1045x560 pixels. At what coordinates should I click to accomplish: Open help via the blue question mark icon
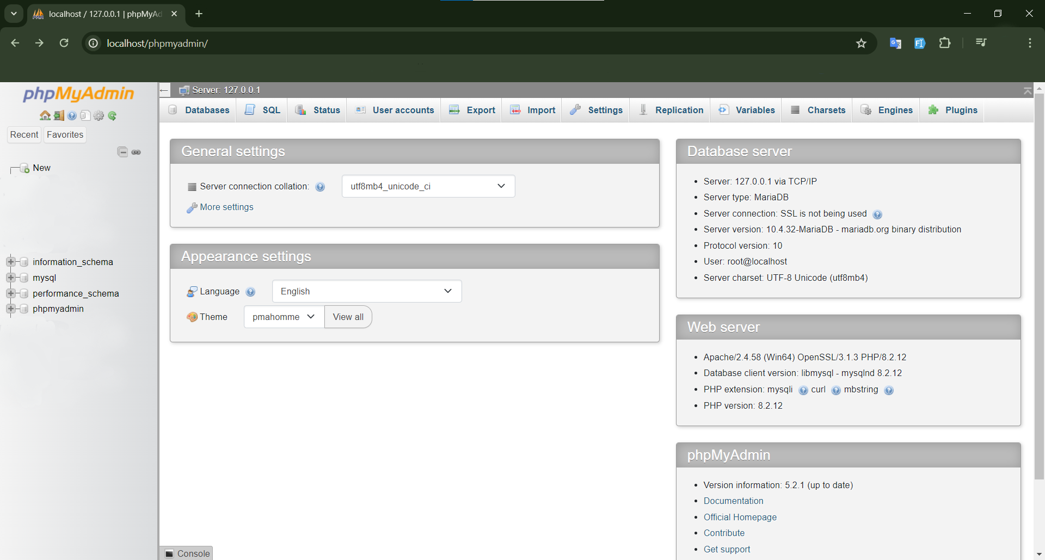coord(71,115)
